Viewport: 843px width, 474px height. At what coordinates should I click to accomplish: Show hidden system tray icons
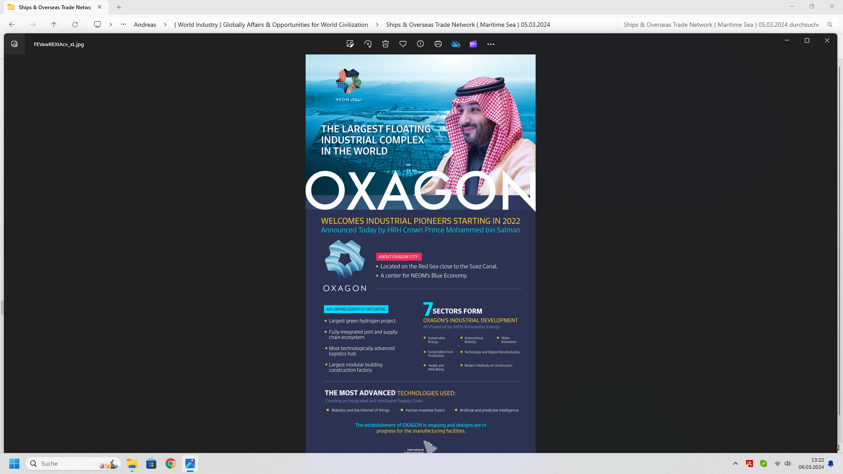[x=735, y=463]
